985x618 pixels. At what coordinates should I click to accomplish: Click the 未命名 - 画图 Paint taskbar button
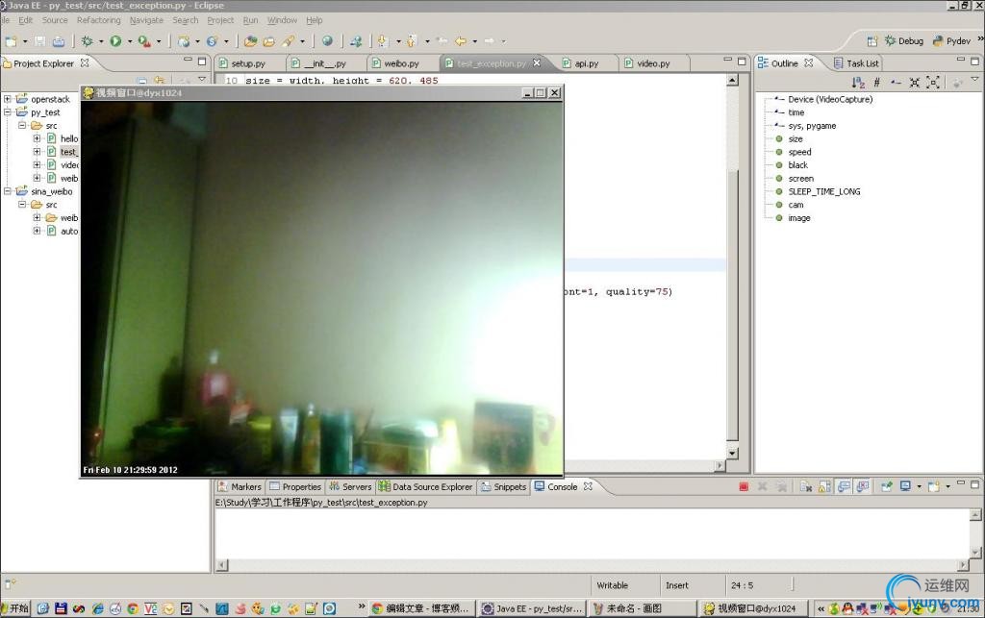coord(642,608)
